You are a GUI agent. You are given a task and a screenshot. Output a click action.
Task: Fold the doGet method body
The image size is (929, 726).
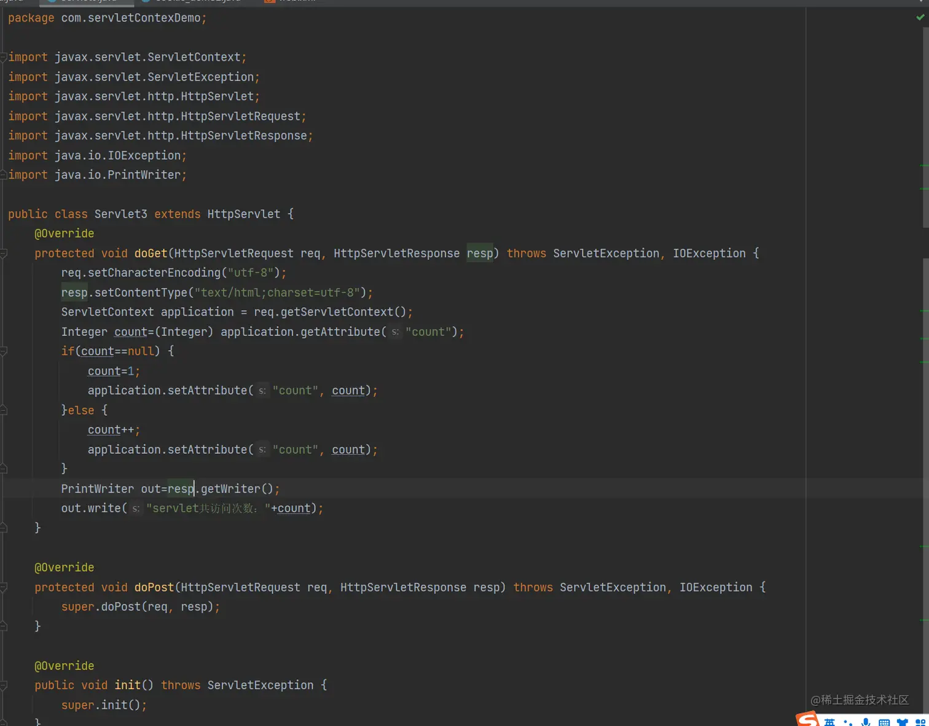(x=4, y=254)
